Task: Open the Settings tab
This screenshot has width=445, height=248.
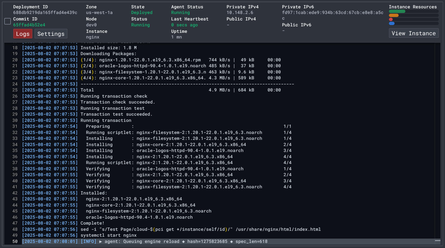Action: (51, 34)
